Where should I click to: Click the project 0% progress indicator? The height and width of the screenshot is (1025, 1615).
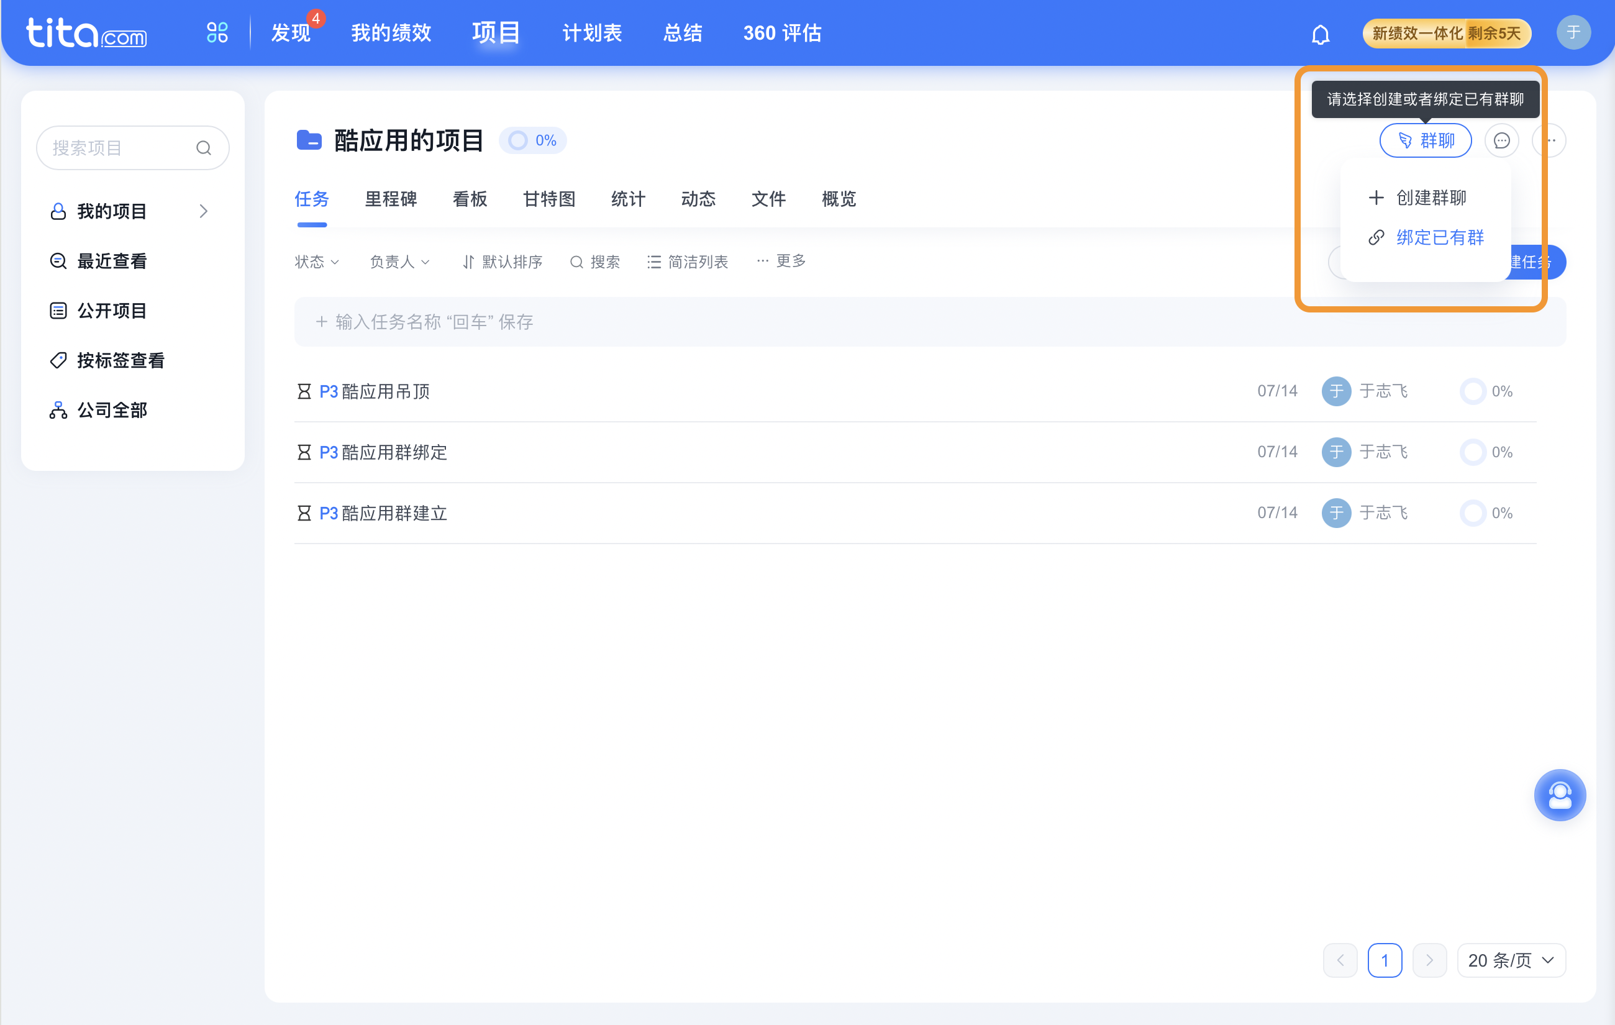[532, 140]
